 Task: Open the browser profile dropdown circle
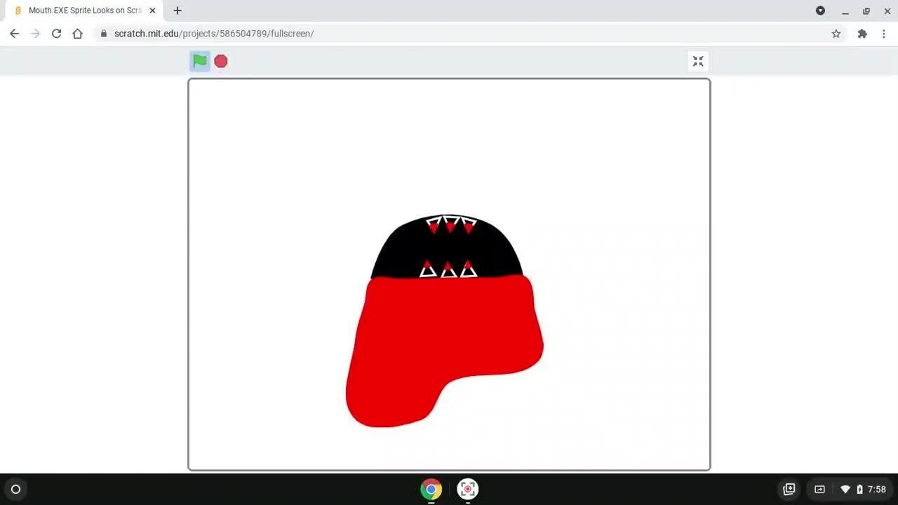coord(820,11)
